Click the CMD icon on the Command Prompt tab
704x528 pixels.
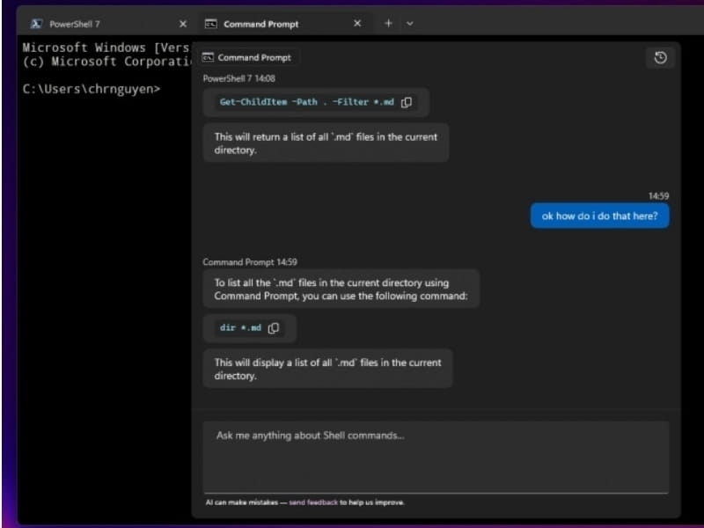point(211,23)
